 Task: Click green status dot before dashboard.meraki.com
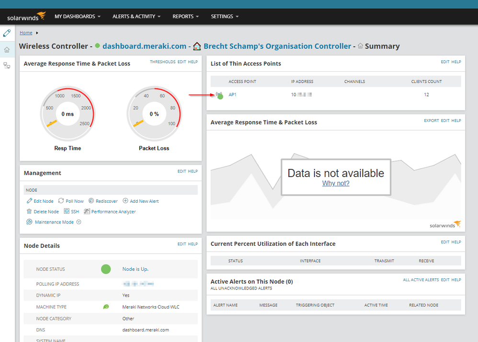click(98, 46)
